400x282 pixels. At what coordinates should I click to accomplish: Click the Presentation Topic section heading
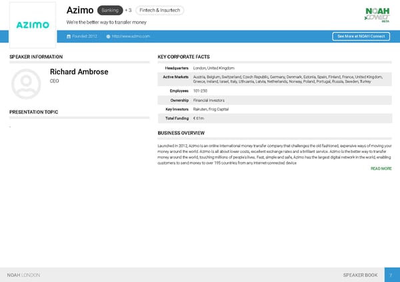33,112
